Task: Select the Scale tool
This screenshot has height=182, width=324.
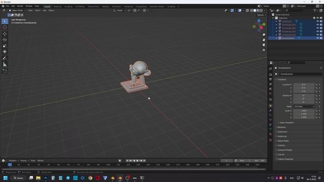Action: pyautogui.click(x=5, y=46)
